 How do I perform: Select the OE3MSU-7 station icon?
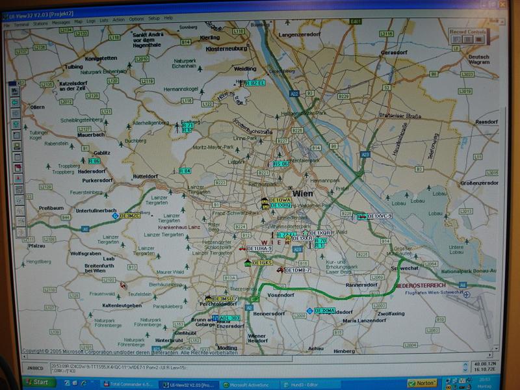pyautogui.click(x=208, y=299)
